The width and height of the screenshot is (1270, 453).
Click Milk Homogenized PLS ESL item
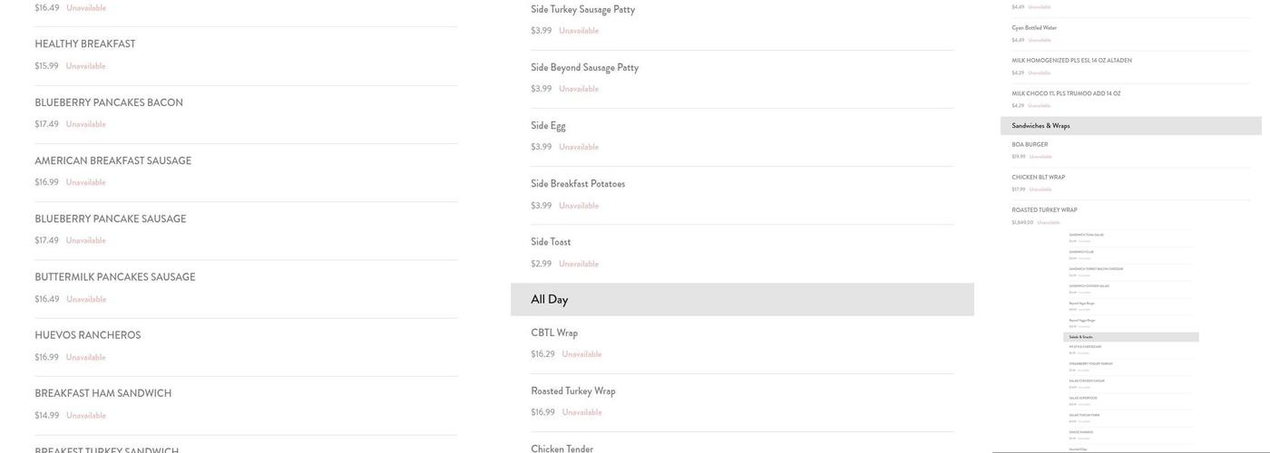pyautogui.click(x=1072, y=61)
